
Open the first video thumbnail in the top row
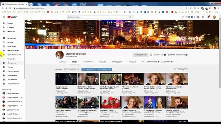pyautogui.click(x=66, y=79)
